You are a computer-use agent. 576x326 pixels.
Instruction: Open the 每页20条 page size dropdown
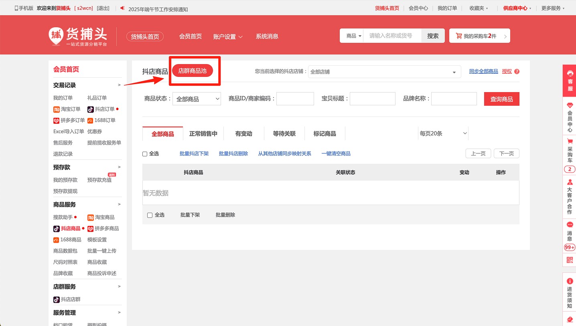(443, 133)
